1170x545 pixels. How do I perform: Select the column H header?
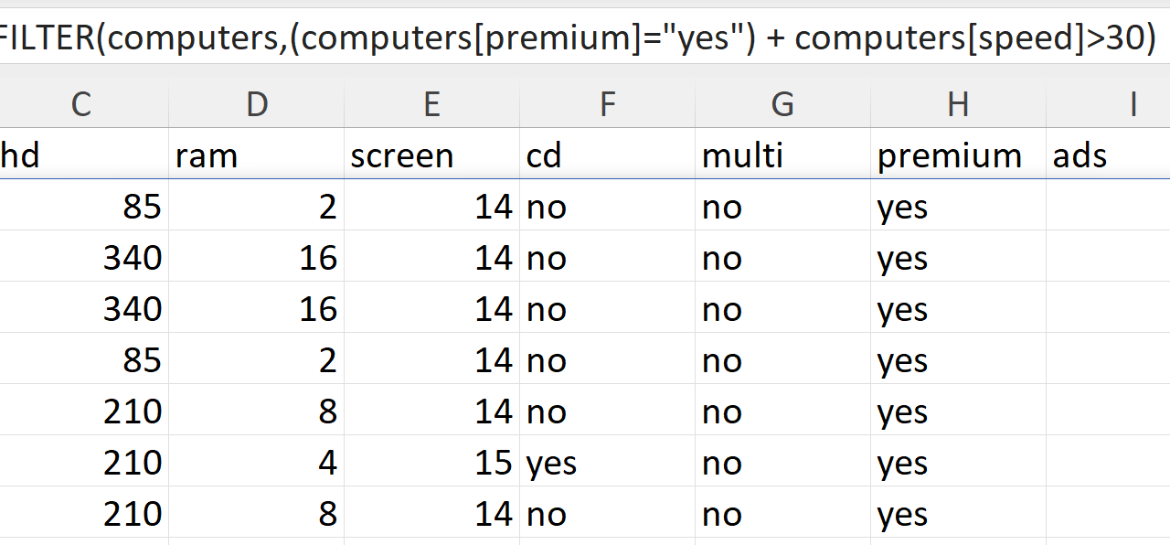[958, 105]
